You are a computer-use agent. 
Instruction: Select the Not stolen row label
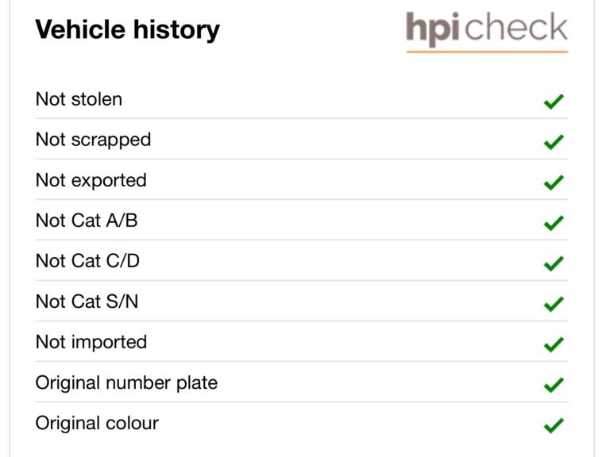pos(79,99)
